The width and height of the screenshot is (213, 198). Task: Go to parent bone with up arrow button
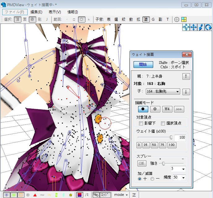186,76
